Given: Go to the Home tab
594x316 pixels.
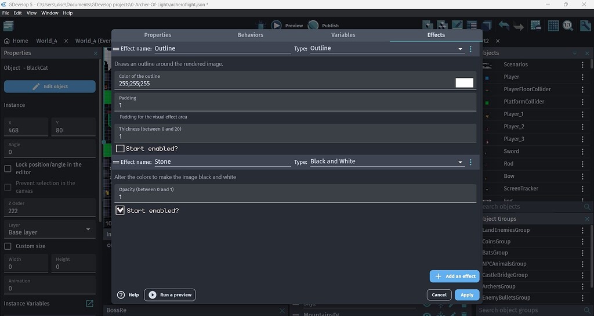Looking at the screenshot, I should pyautogui.click(x=16, y=41).
